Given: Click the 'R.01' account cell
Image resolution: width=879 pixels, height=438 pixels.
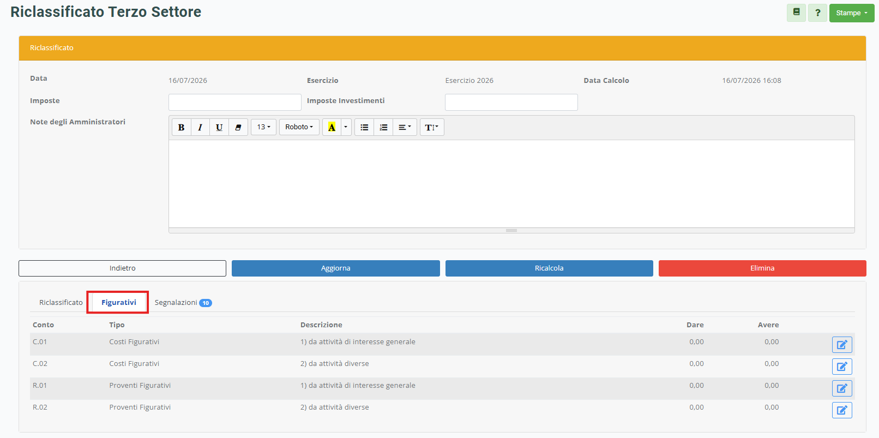Looking at the screenshot, I should click(x=40, y=386).
